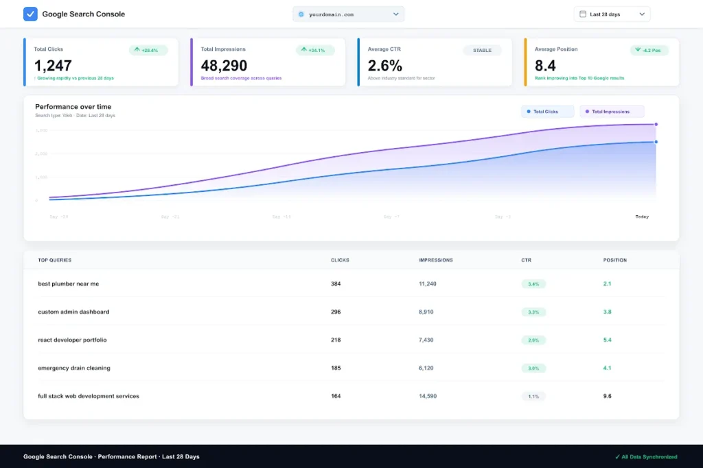
Task: Sort by the POSITION column header
Action: 614,260
